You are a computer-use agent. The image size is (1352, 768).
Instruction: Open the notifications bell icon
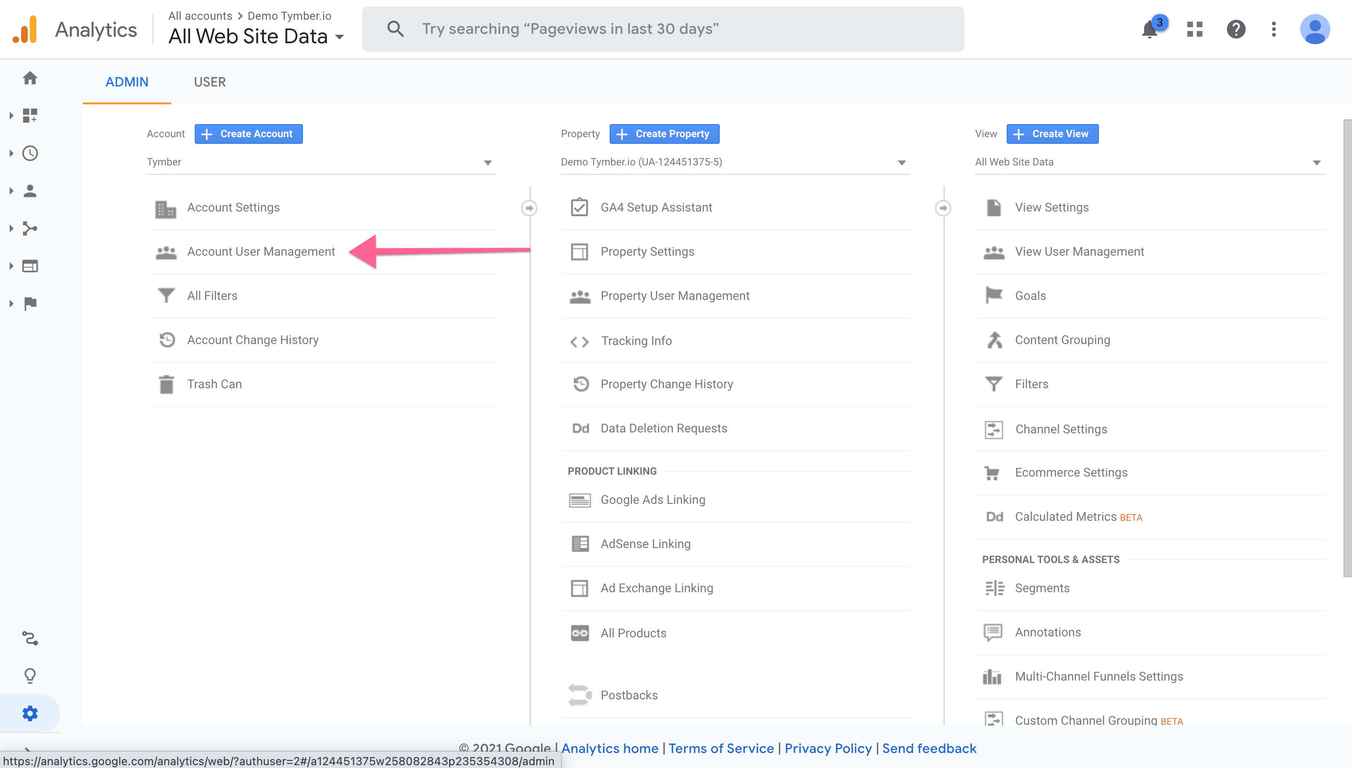pos(1150,30)
